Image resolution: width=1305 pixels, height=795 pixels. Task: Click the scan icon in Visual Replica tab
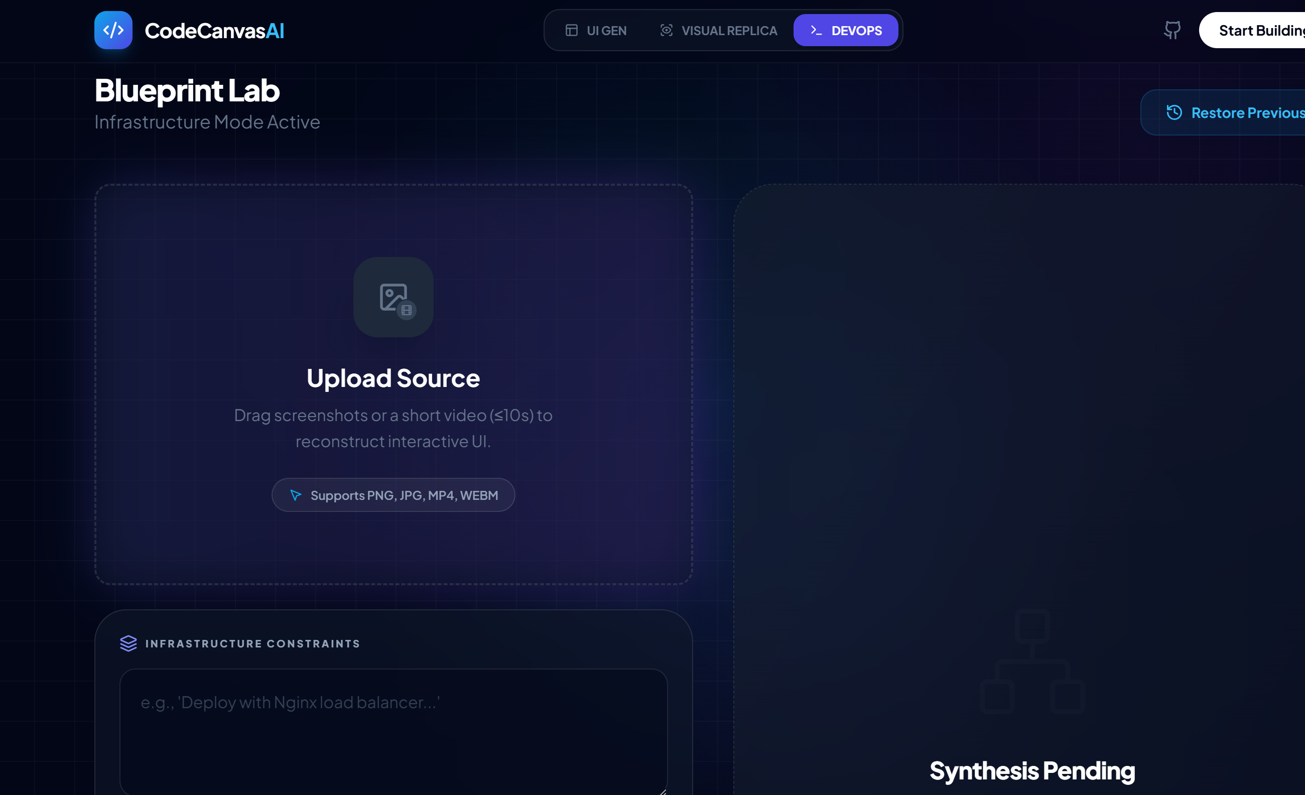point(666,31)
